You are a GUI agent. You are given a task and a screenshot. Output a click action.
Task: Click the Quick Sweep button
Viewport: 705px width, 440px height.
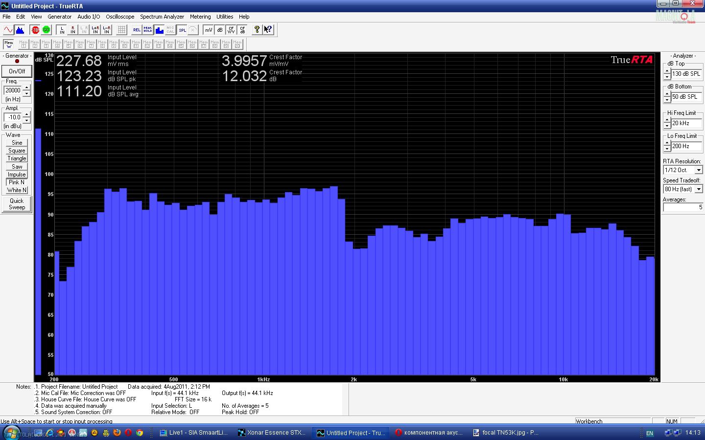coord(17,204)
